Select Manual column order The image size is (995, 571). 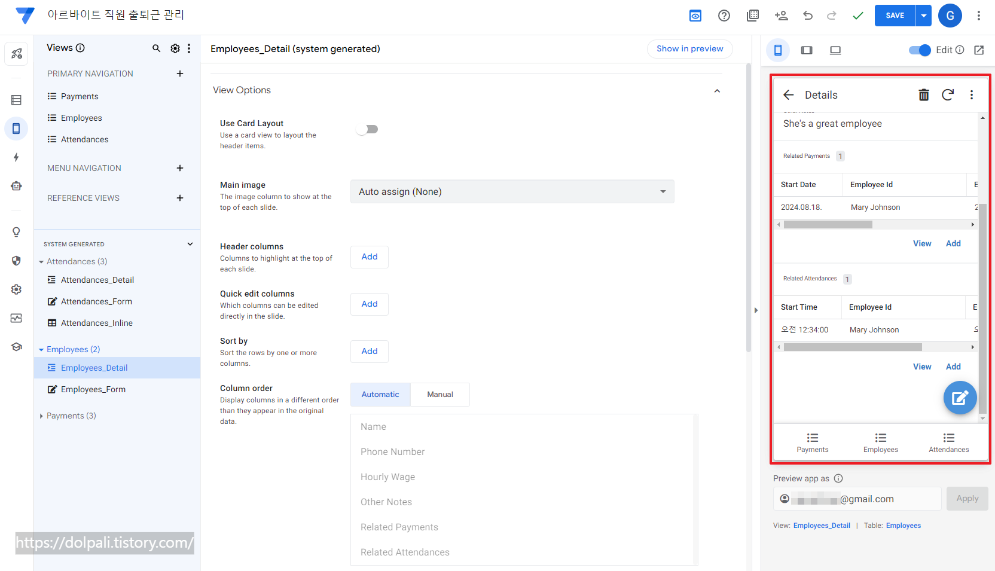pos(440,395)
